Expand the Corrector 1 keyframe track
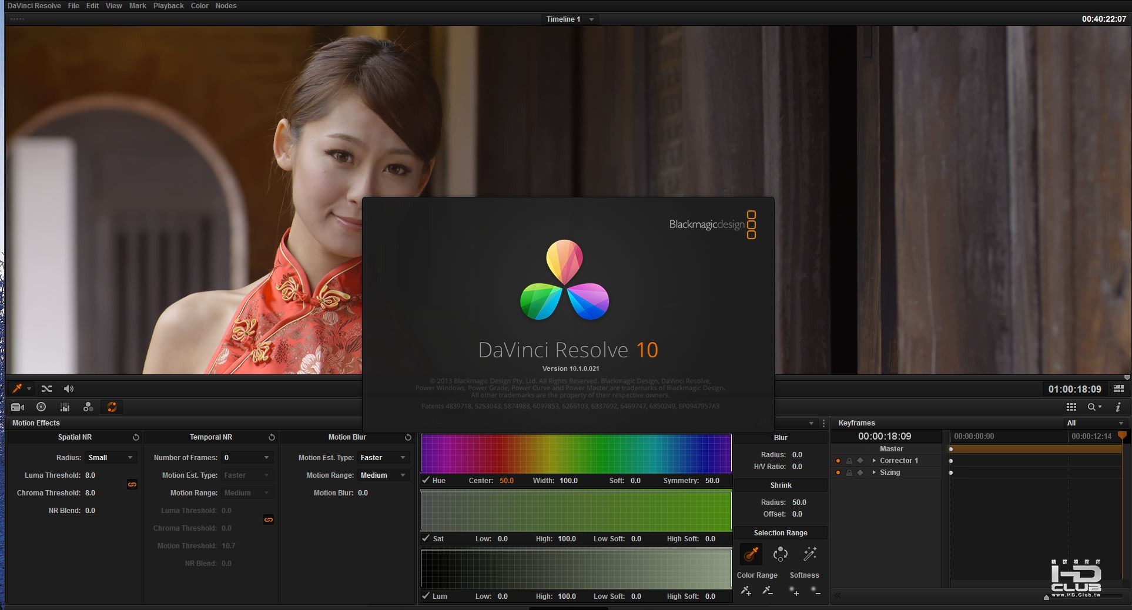The width and height of the screenshot is (1132, 610). click(874, 461)
